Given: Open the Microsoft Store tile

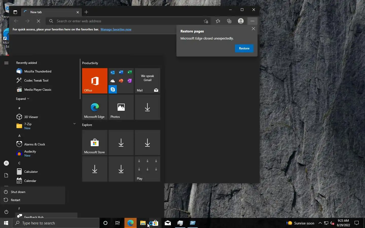Looking at the screenshot, I should click(95, 143).
